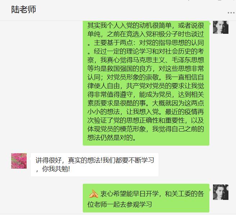Click the words 毛泽东思想 in the long message
The width and height of the screenshot is (236, 215).
point(188,60)
